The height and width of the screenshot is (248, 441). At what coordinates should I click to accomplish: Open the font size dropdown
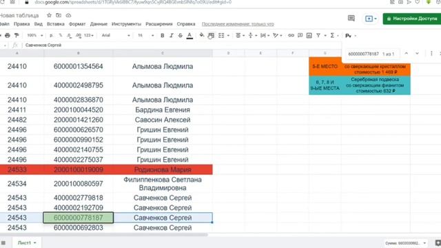pyautogui.click(x=145, y=35)
